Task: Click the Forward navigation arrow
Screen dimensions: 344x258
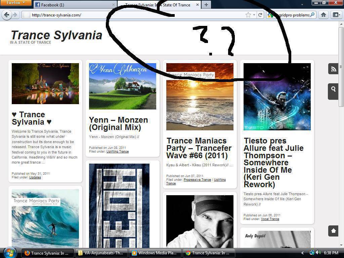Action: tap(15, 15)
